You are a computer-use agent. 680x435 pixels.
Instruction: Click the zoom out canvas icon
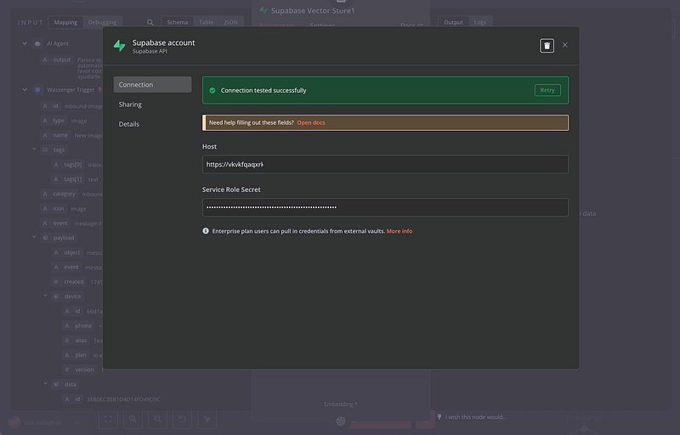click(157, 419)
